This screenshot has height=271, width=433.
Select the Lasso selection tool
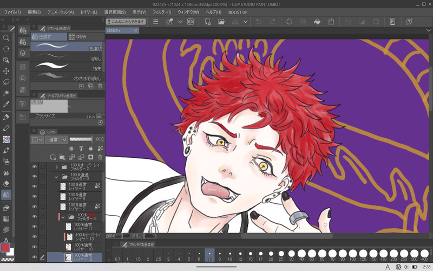tap(6, 82)
